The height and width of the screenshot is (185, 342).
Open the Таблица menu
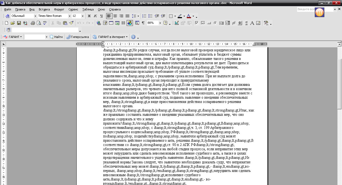(88, 9)
